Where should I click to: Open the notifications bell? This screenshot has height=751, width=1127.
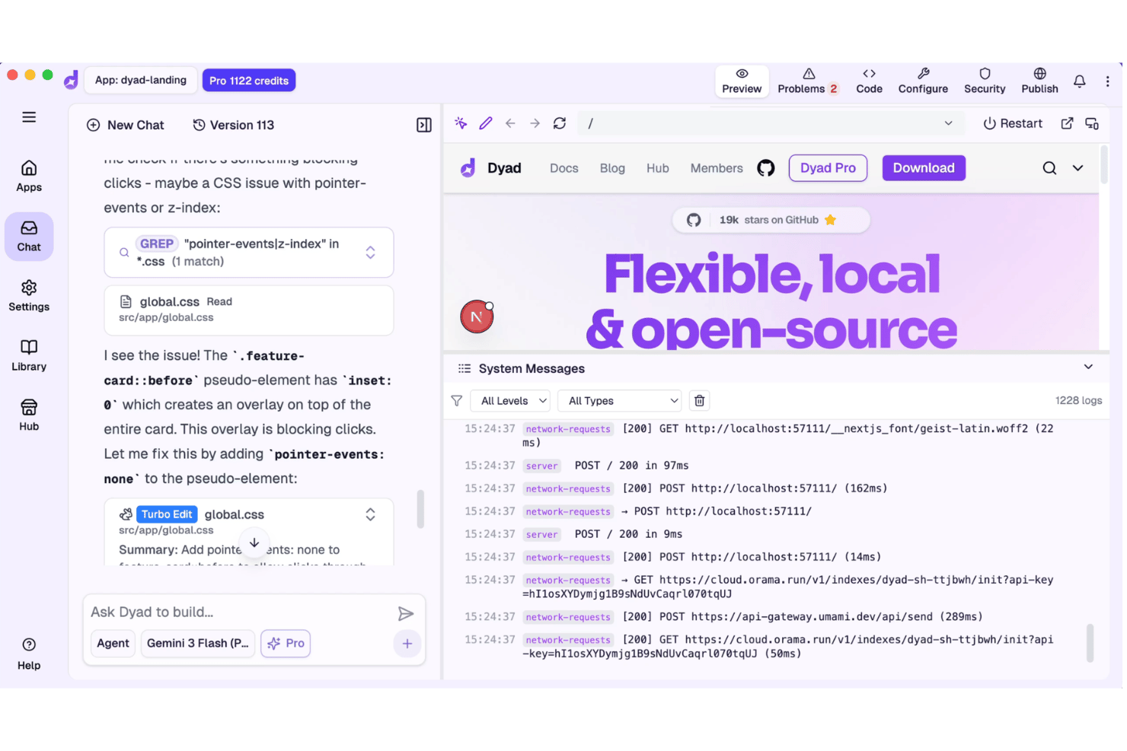pyautogui.click(x=1080, y=81)
